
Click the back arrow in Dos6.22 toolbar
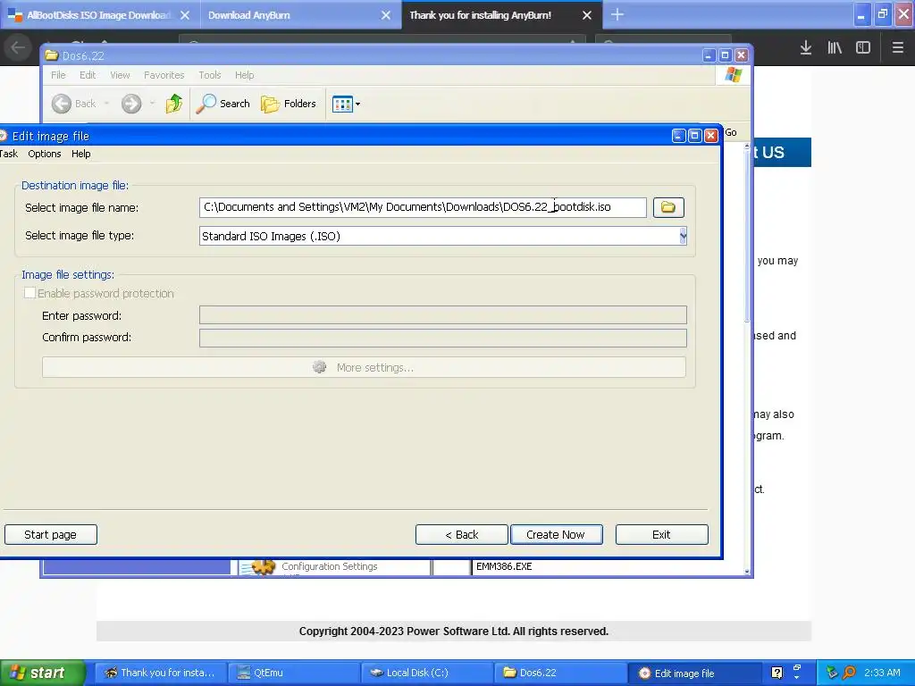point(62,104)
